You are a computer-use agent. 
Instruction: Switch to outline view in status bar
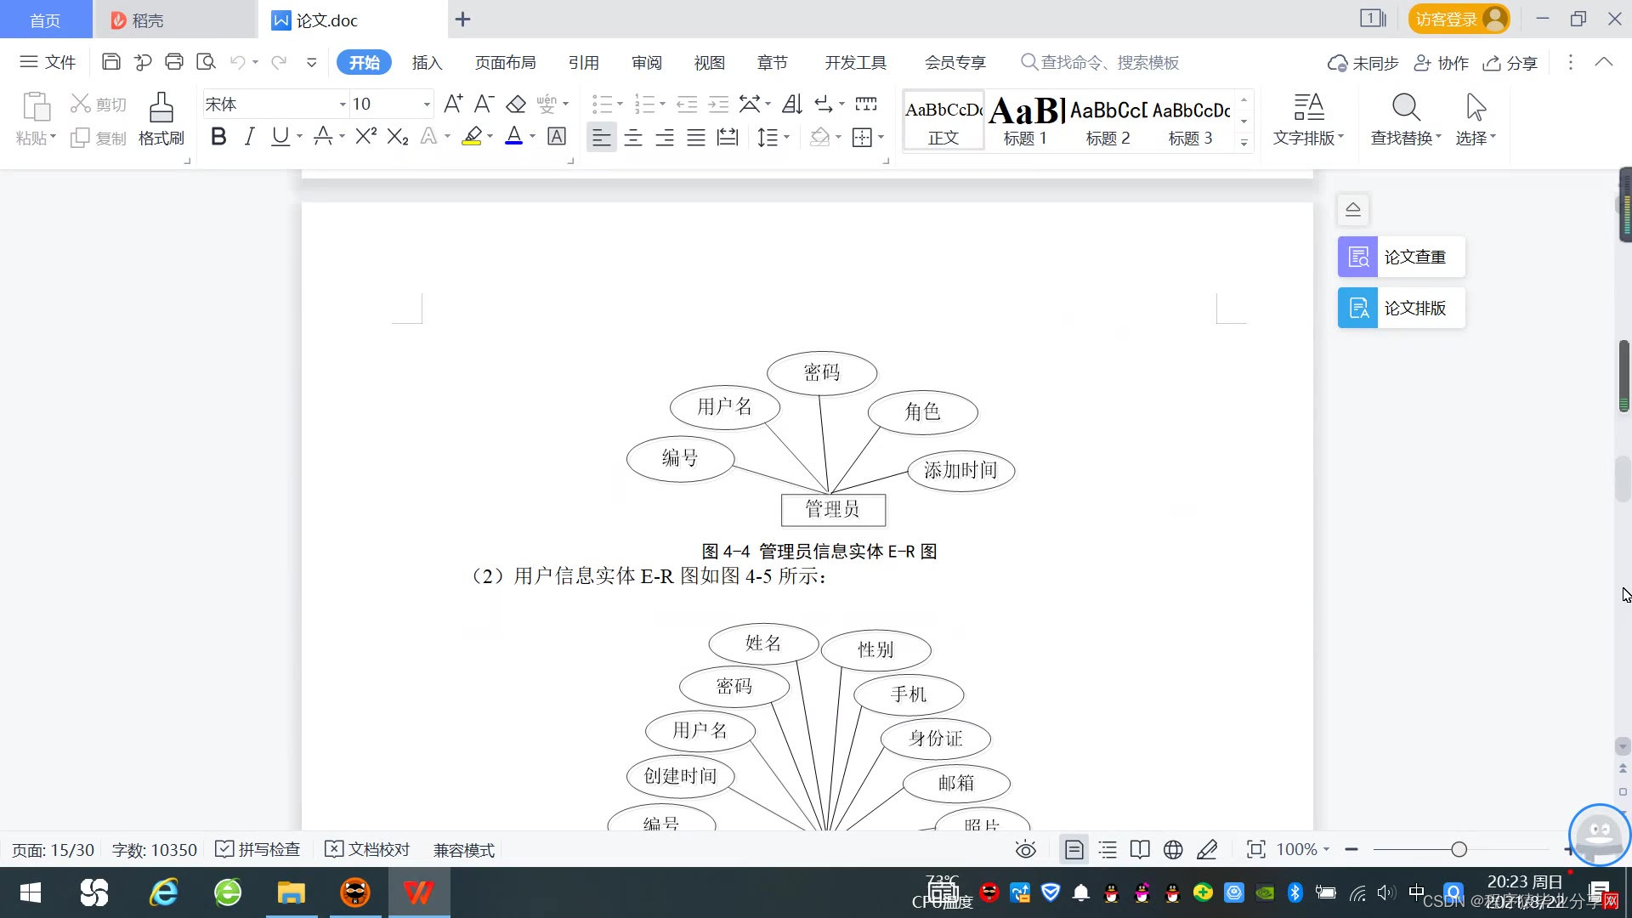[x=1108, y=850]
